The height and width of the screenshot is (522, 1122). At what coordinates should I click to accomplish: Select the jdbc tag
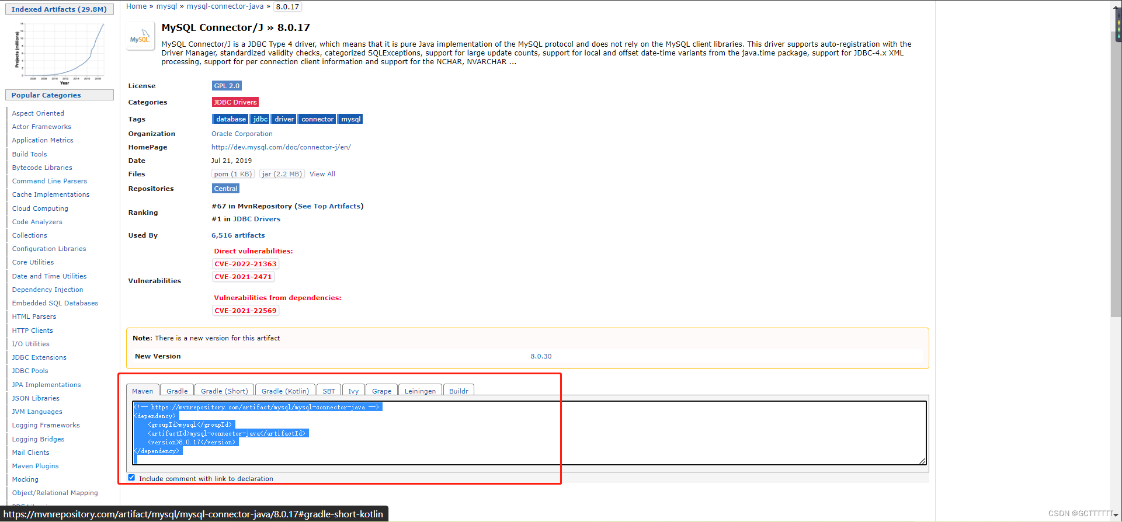point(260,119)
